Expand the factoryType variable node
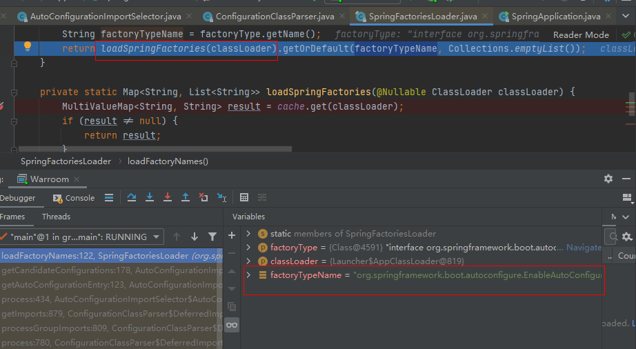636x349 pixels. tap(248, 247)
